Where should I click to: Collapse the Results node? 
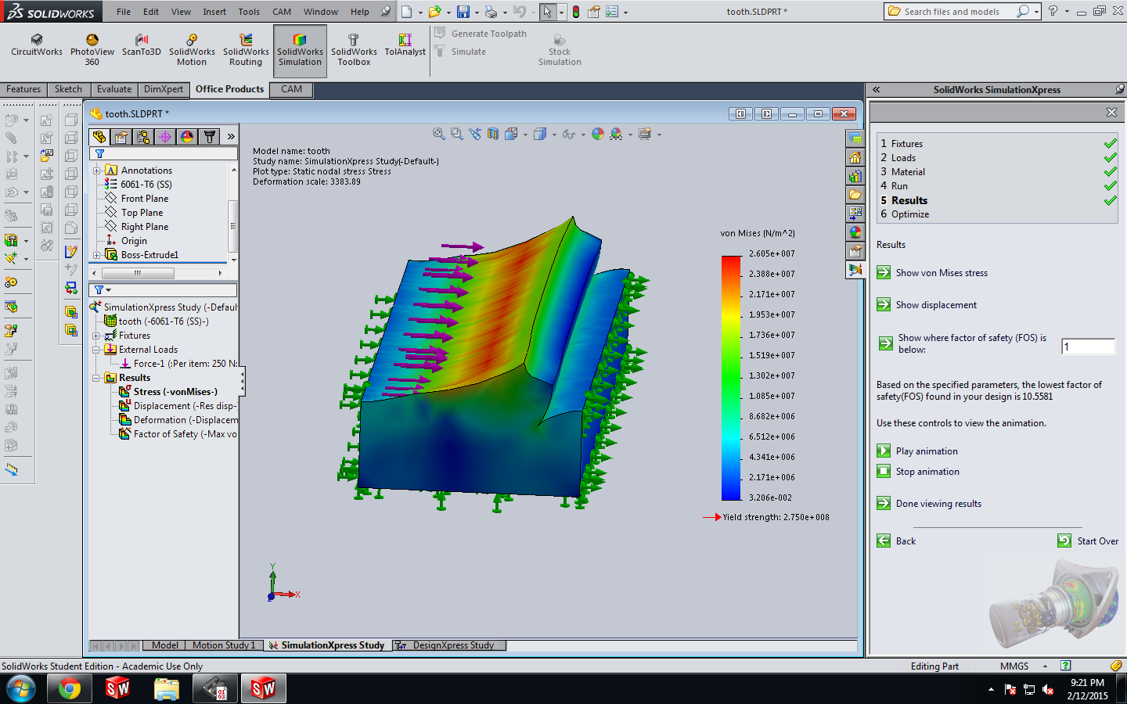click(97, 378)
